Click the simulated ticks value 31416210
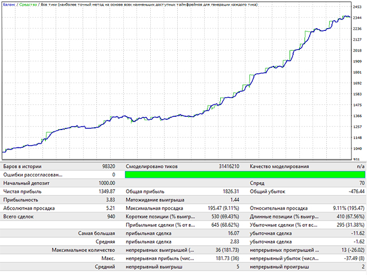367x275 pixels. pyautogui.click(x=229, y=167)
